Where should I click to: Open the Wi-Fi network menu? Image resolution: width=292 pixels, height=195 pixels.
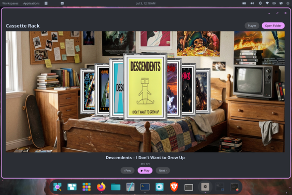click(267, 3)
